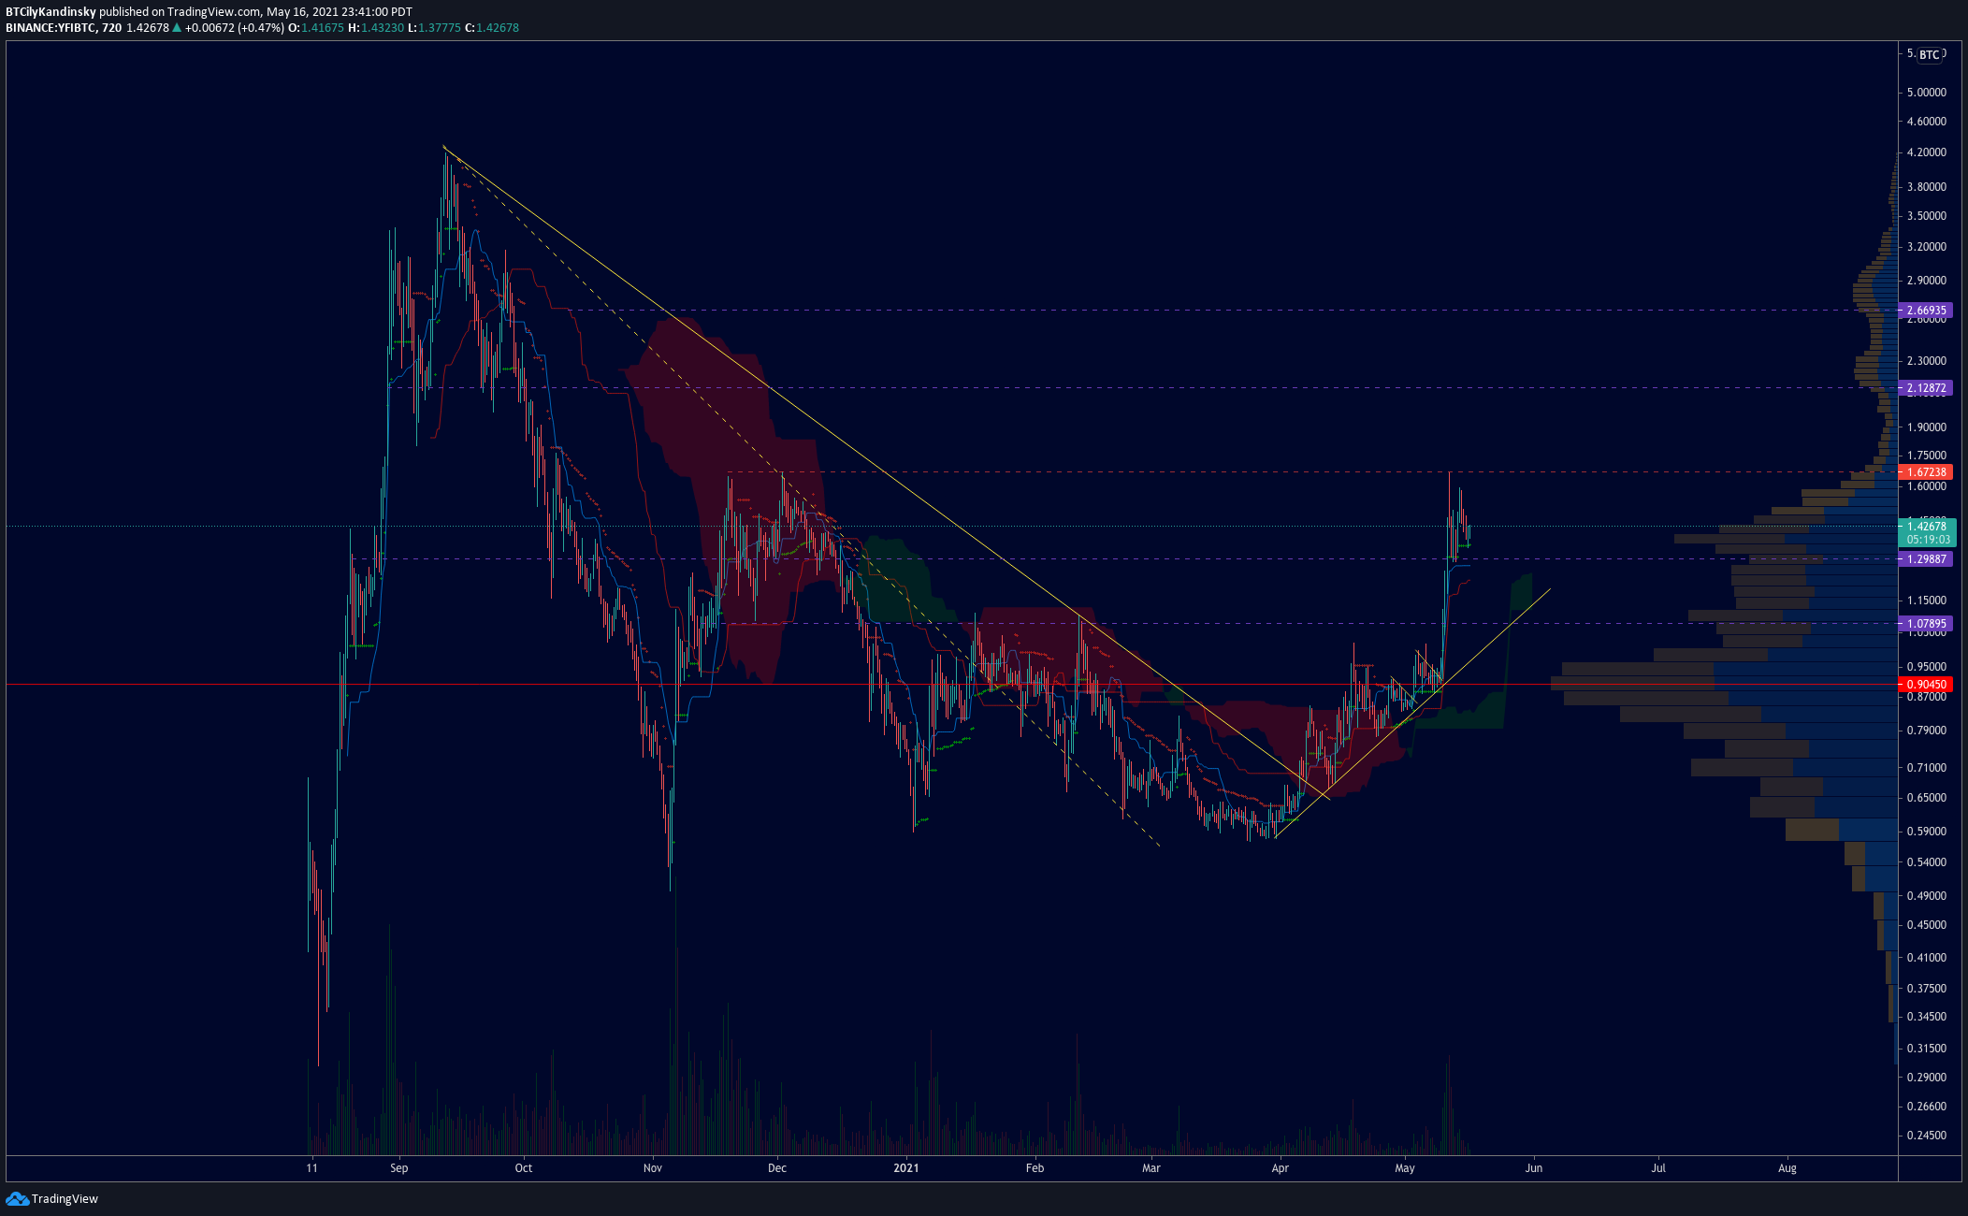
Task: Click the Mar label on time axis
Action: click(x=1151, y=1167)
